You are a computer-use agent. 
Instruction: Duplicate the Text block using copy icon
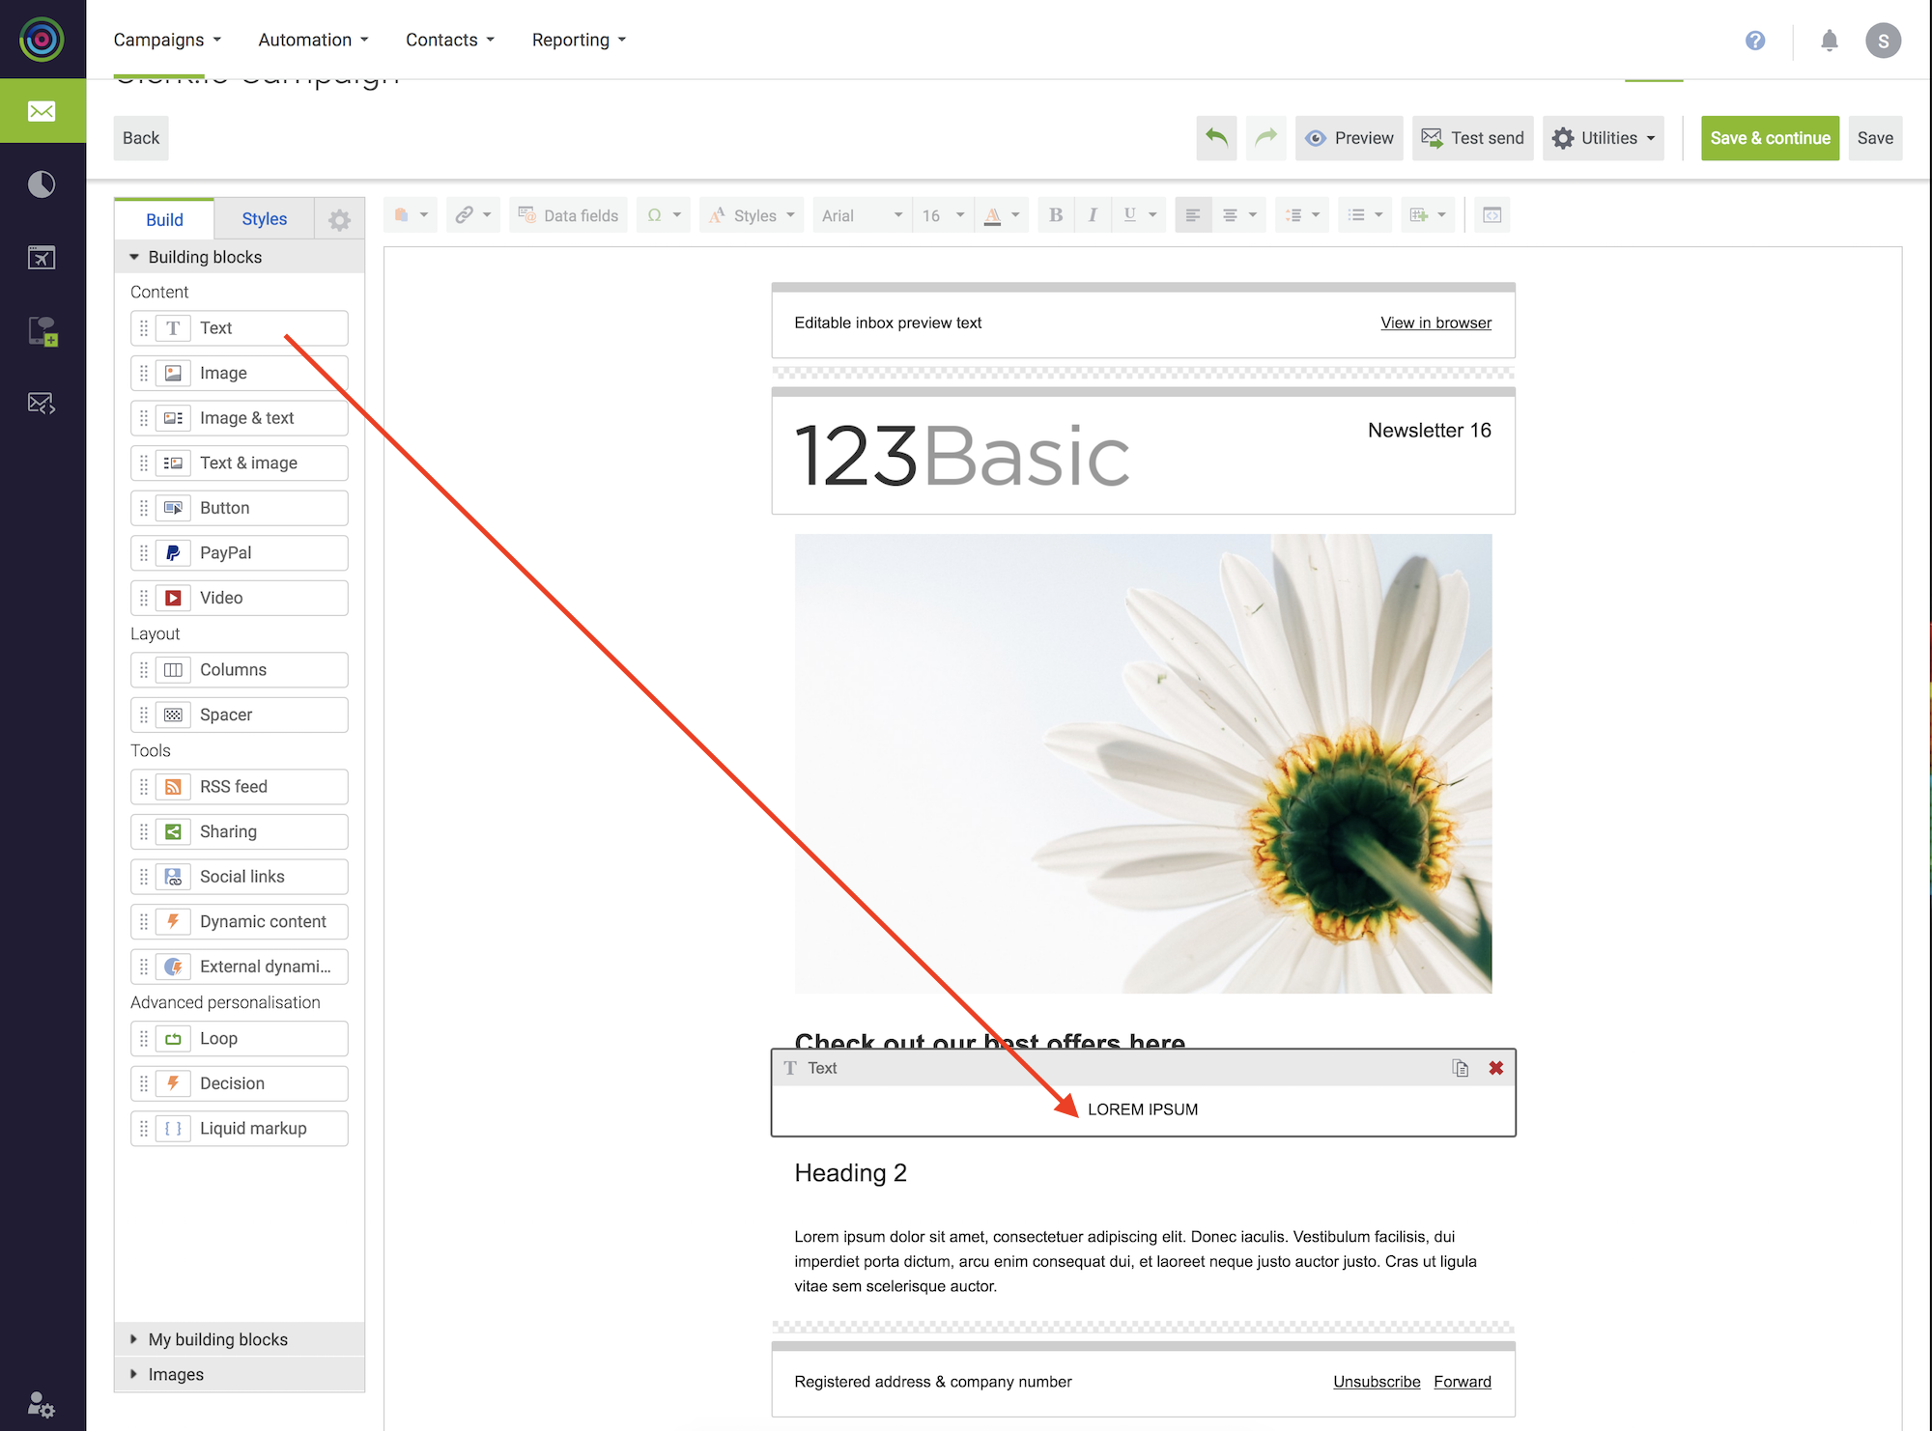[1460, 1068]
